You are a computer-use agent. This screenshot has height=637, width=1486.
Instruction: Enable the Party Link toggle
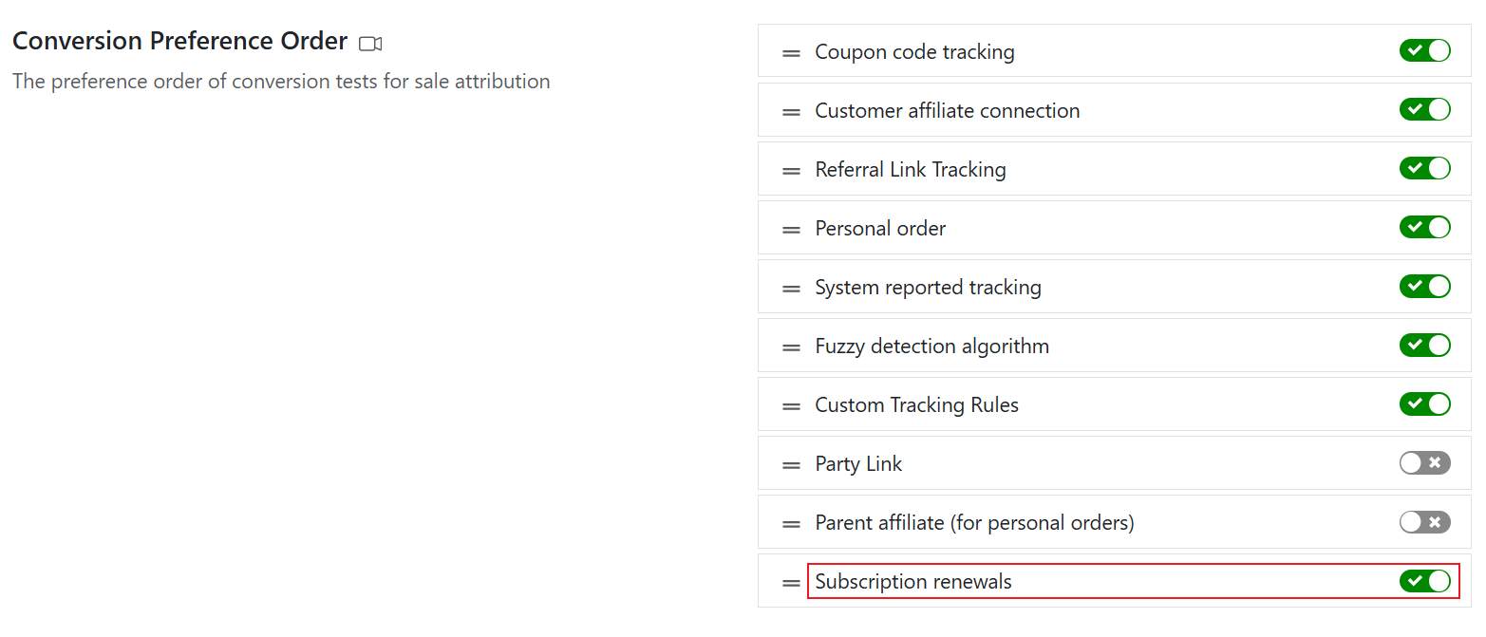(x=1424, y=462)
